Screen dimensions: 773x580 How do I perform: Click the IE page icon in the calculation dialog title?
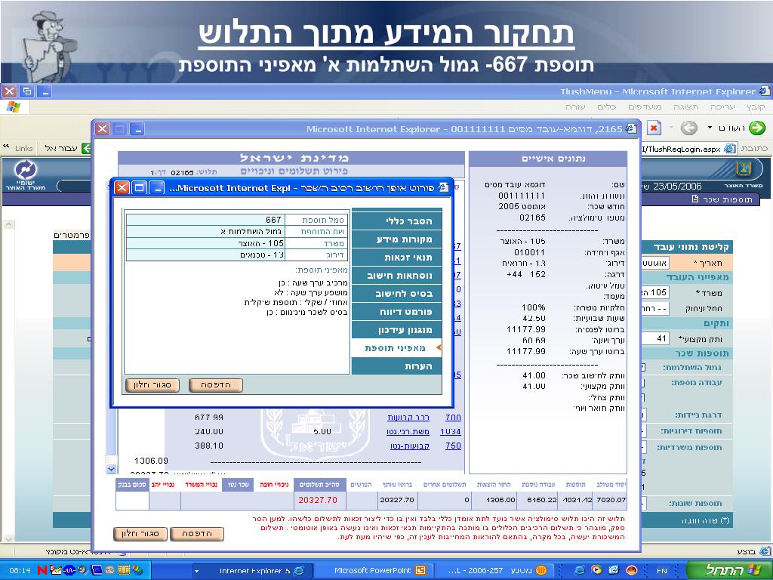[x=443, y=188]
